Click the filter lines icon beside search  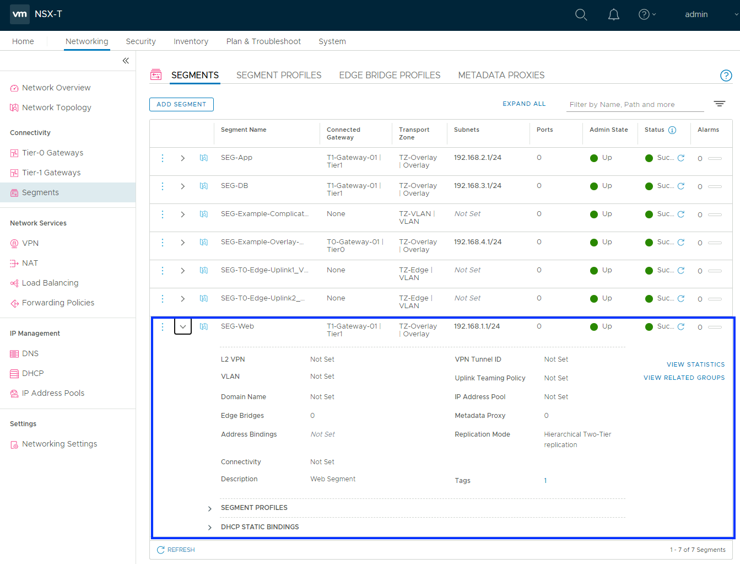point(719,104)
